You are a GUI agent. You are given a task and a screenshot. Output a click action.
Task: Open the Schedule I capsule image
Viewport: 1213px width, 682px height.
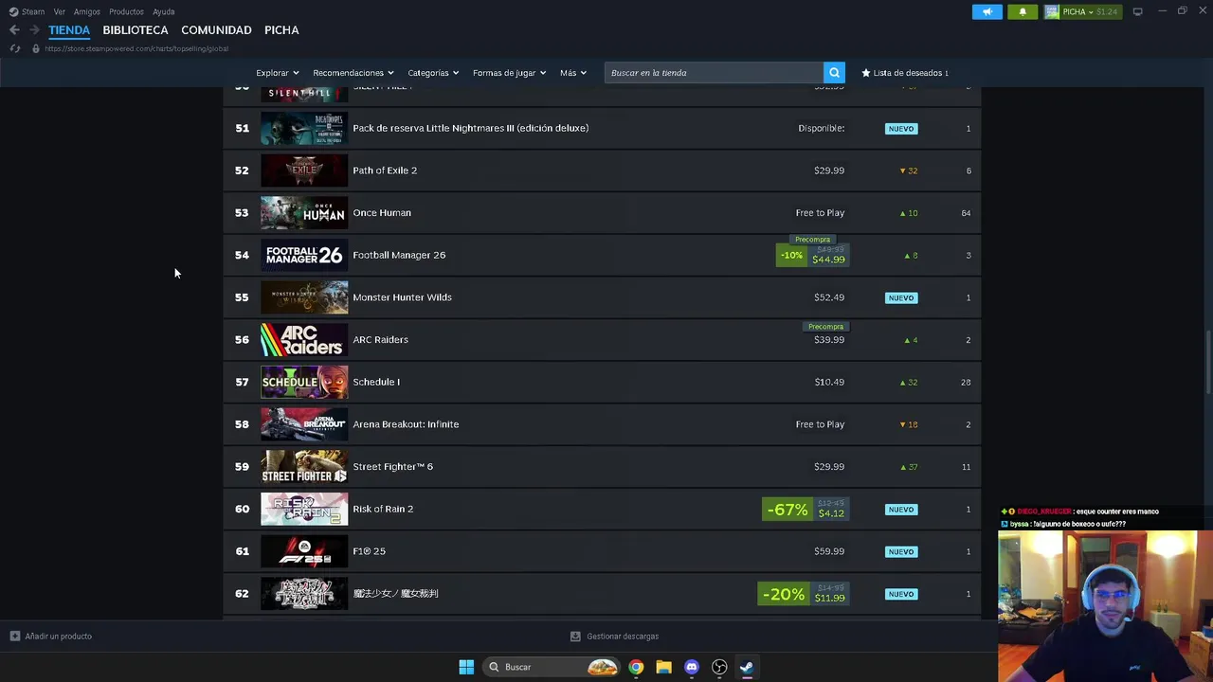(304, 382)
